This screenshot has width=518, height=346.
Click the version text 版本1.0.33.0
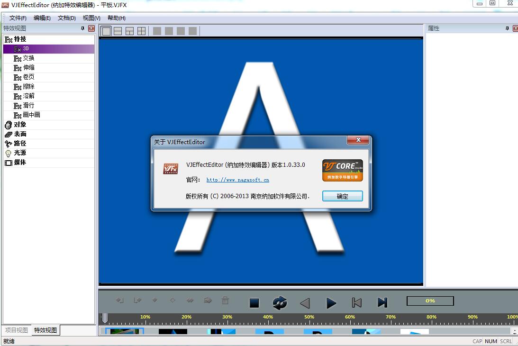tap(289, 164)
